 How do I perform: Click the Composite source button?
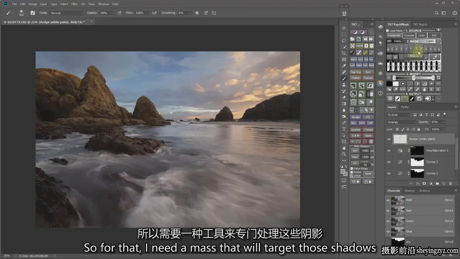[x=394, y=36]
